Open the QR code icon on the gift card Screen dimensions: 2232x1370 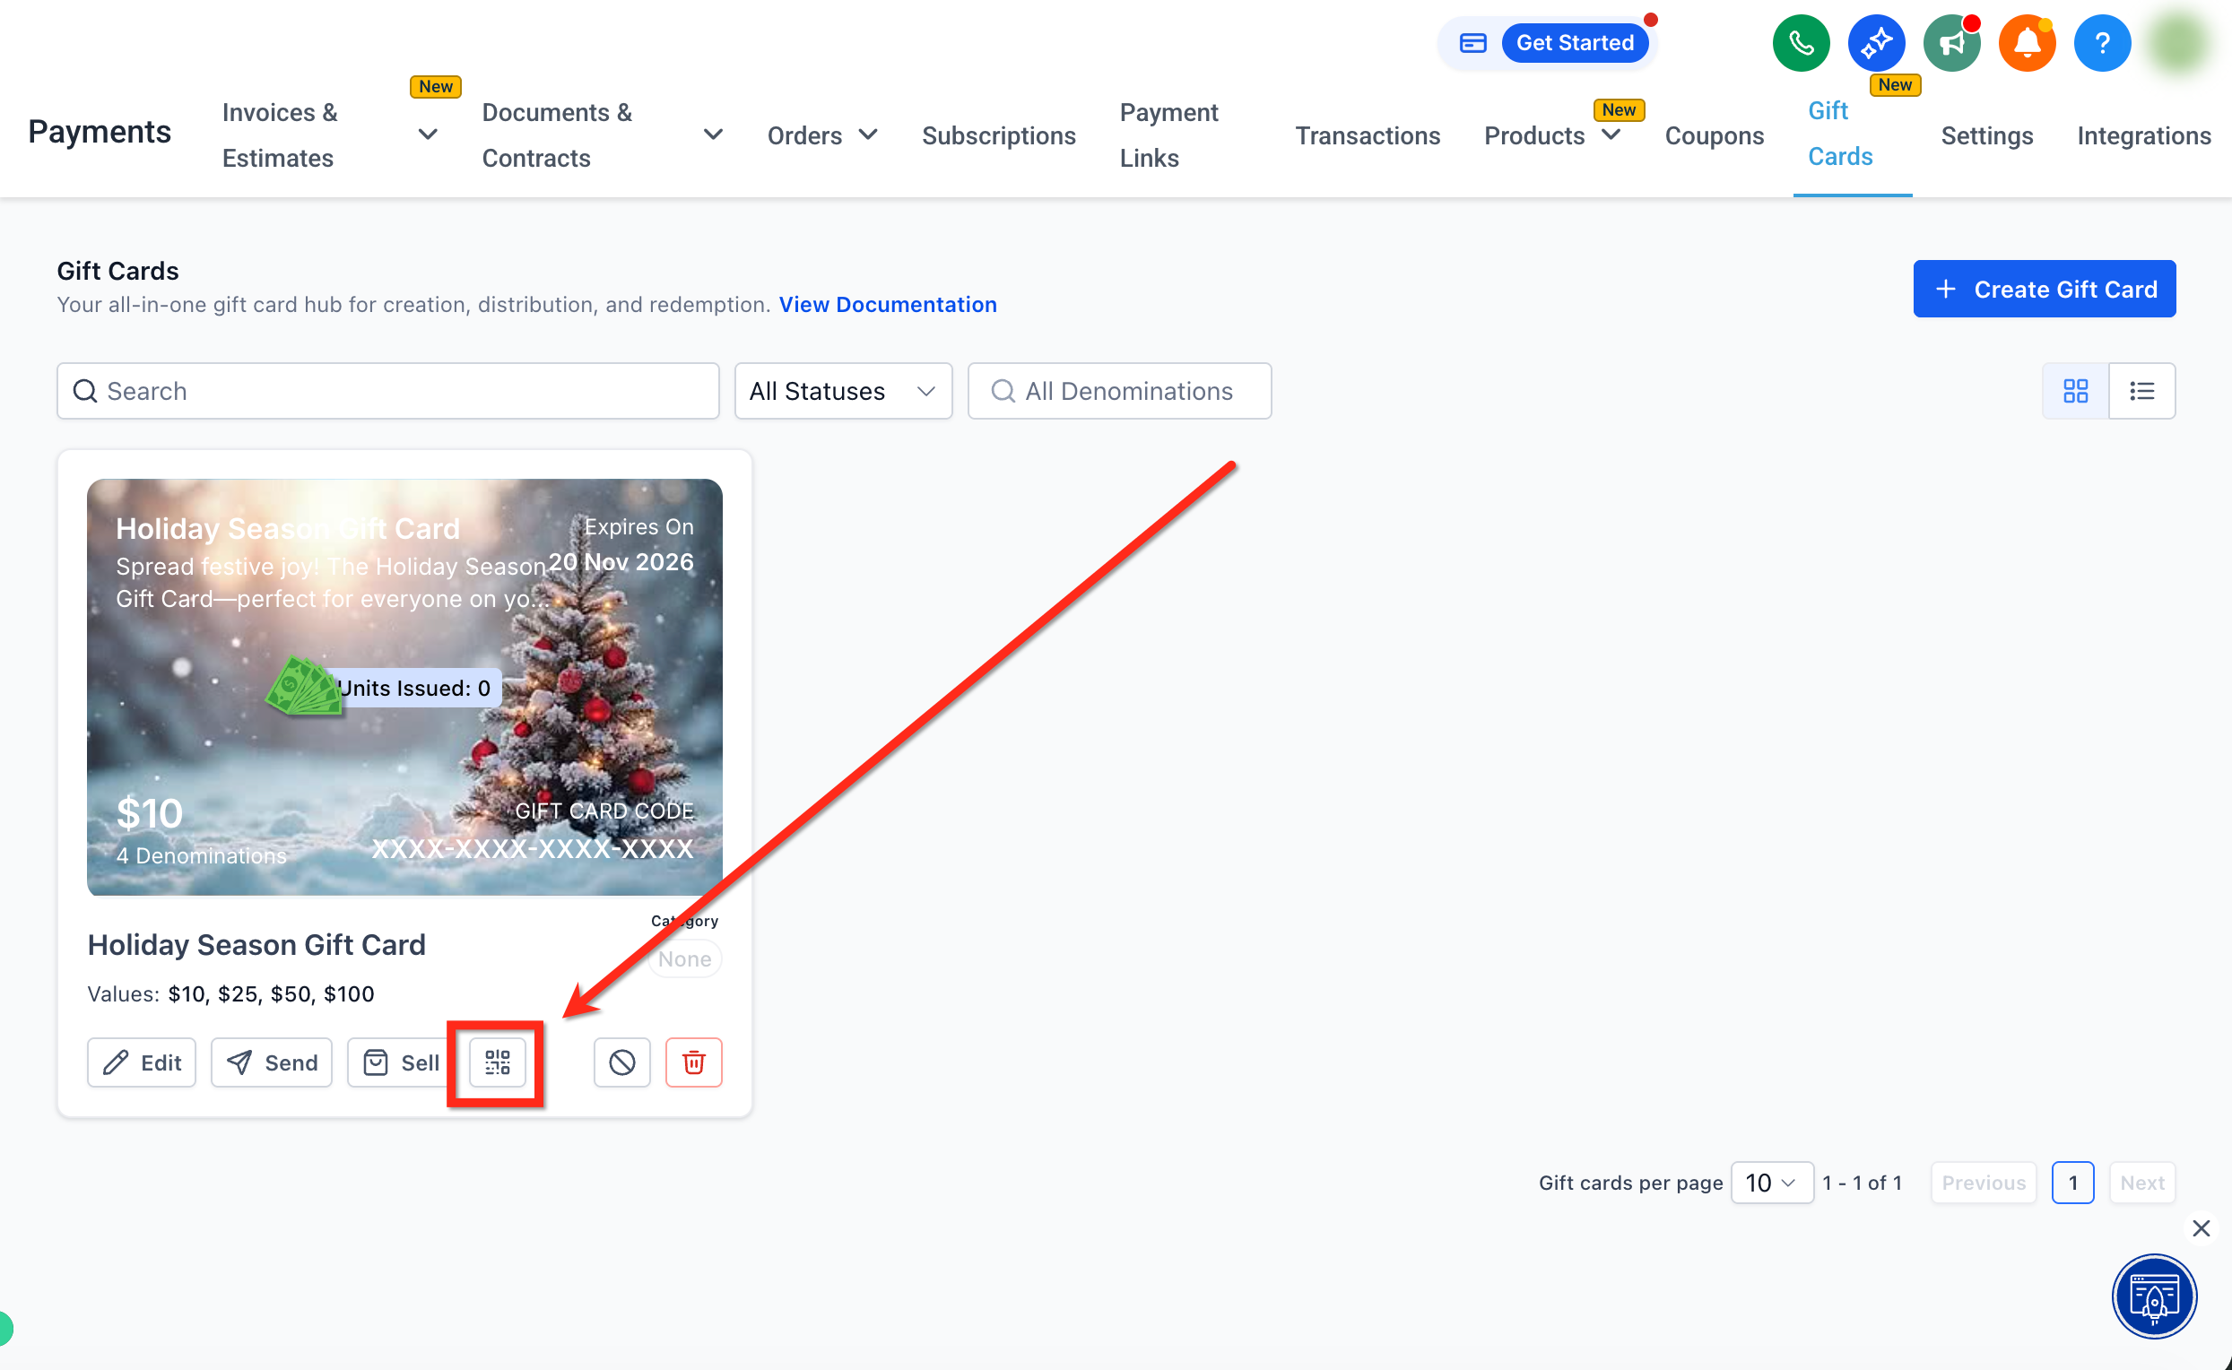[x=498, y=1062]
